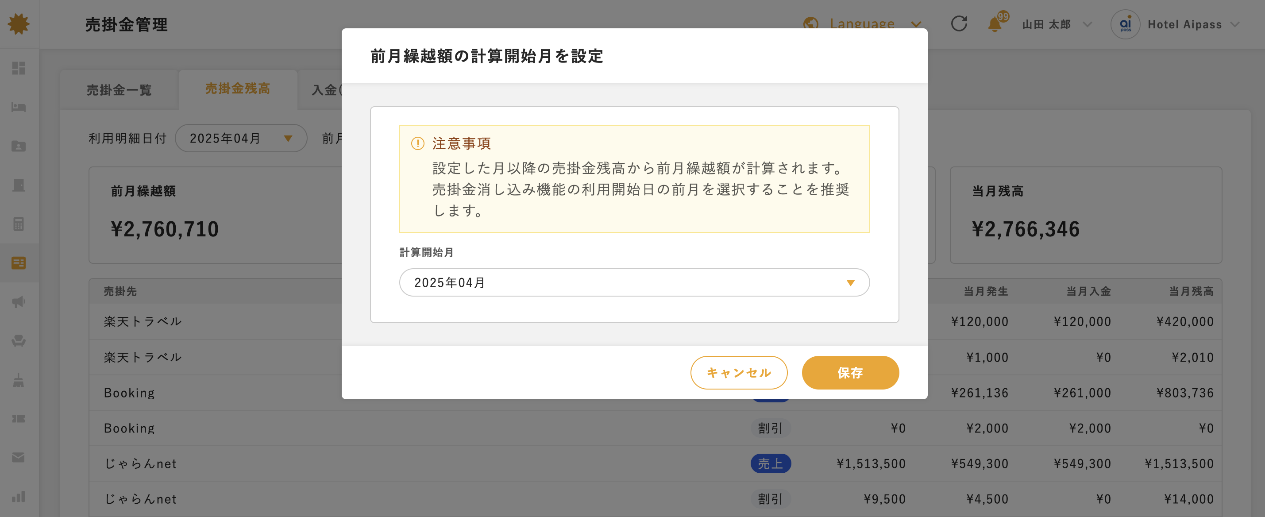
Task: Switch to the 売掛金一覧 tab
Action: tap(119, 90)
